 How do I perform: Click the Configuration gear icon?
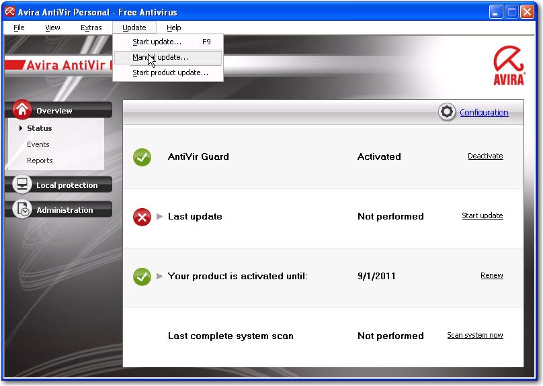point(447,112)
